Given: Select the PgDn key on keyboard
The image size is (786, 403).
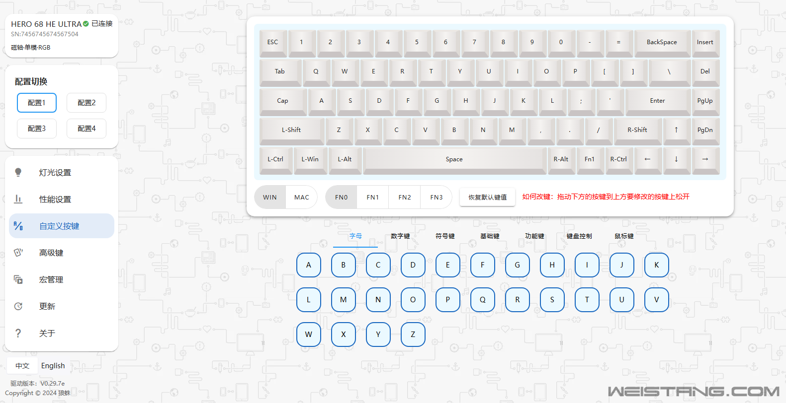Looking at the screenshot, I should 705,131.
